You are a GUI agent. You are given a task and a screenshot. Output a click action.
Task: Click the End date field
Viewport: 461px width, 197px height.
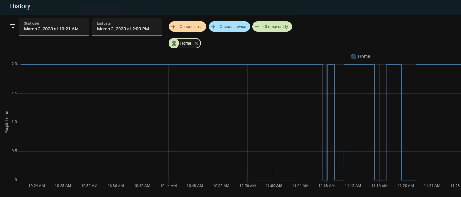point(127,27)
